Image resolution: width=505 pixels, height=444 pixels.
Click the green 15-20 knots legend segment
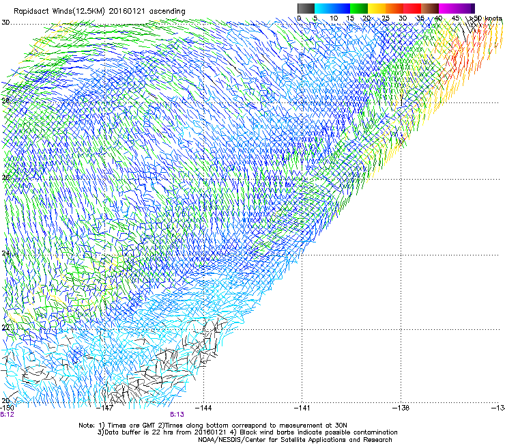coord(359,8)
